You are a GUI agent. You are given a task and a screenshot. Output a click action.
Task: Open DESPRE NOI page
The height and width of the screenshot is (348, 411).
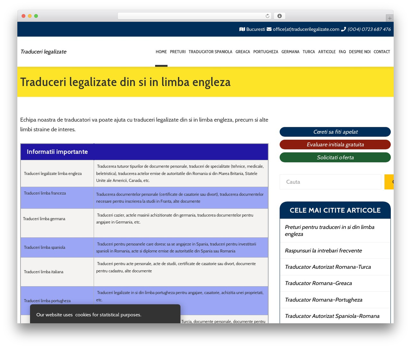[360, 52]
